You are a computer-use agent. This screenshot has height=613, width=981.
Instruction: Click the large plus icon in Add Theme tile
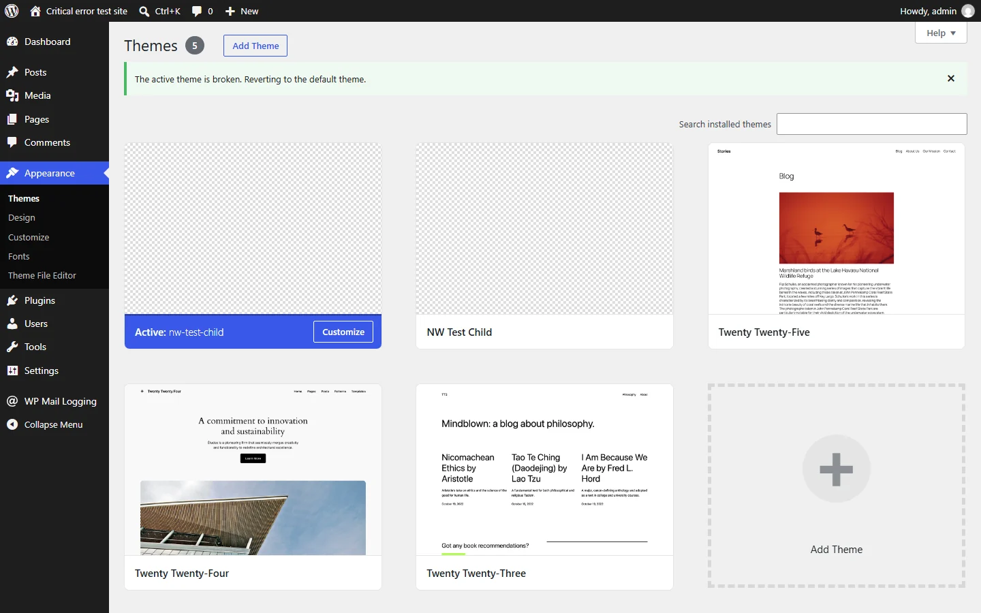pos(837,469)
